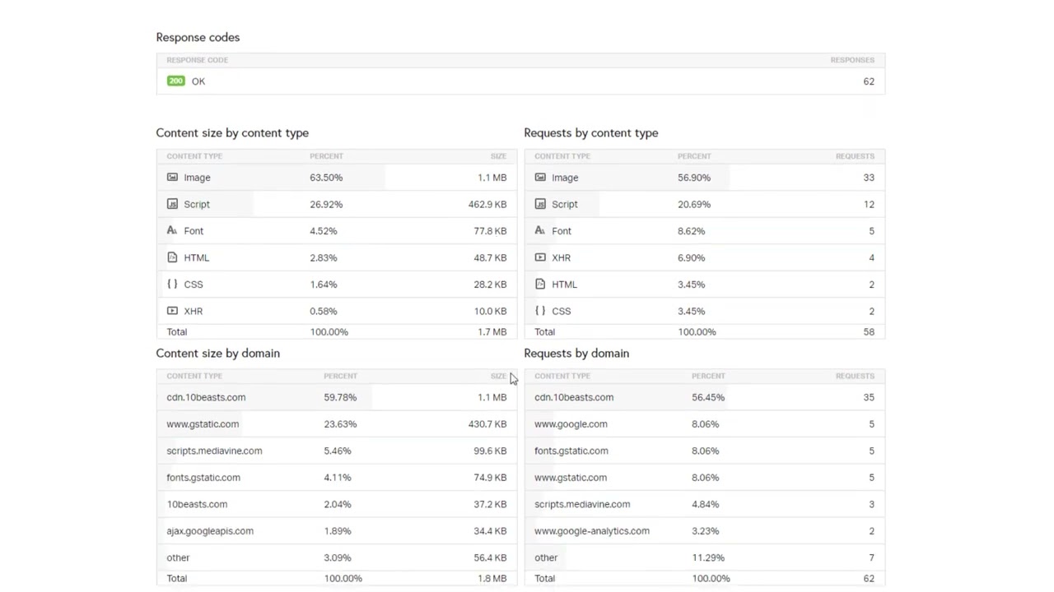Select ajax.googleapis.com domain row

coord(210,531)
